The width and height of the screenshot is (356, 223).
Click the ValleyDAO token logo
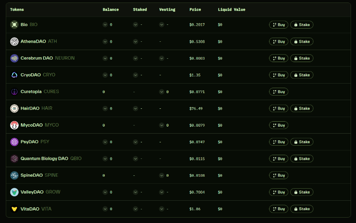click(x=14, y=192)
